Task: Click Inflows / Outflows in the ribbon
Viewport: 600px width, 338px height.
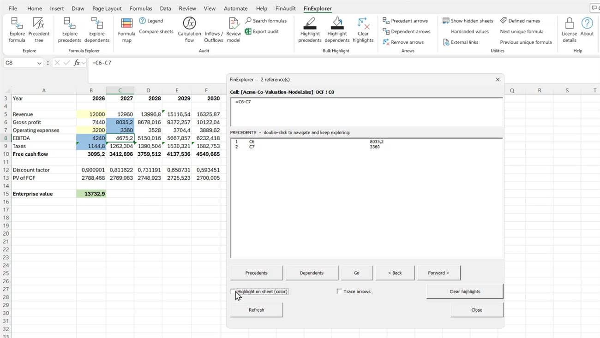Action: point(214,37)
